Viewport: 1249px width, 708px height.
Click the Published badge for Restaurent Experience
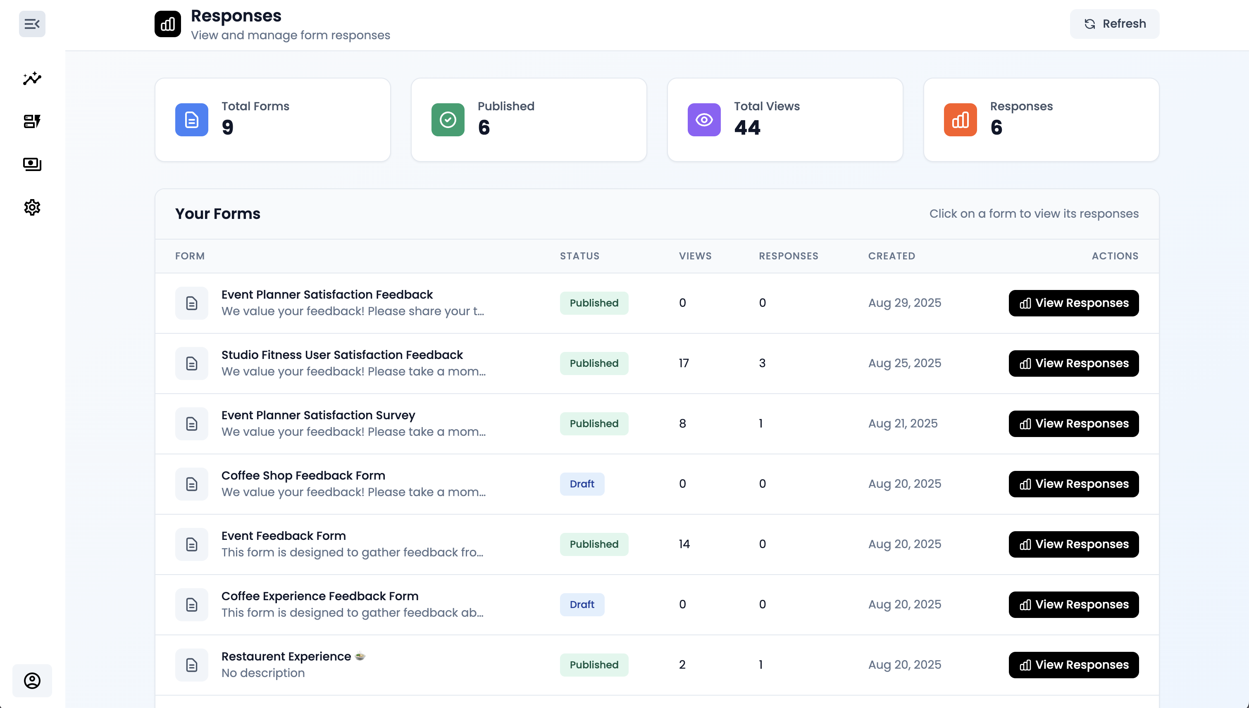594,665
